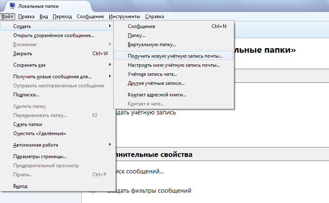Expand the Автономная работа submenu

[57, 145]
